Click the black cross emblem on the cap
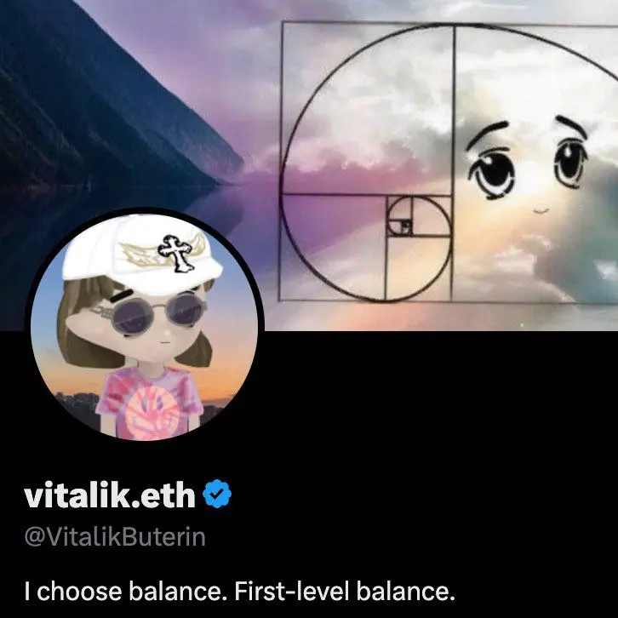 pyautogui.click(x=177, y=253)
